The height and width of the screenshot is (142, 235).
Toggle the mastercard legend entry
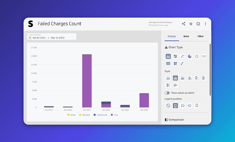[x=100, y=115]
